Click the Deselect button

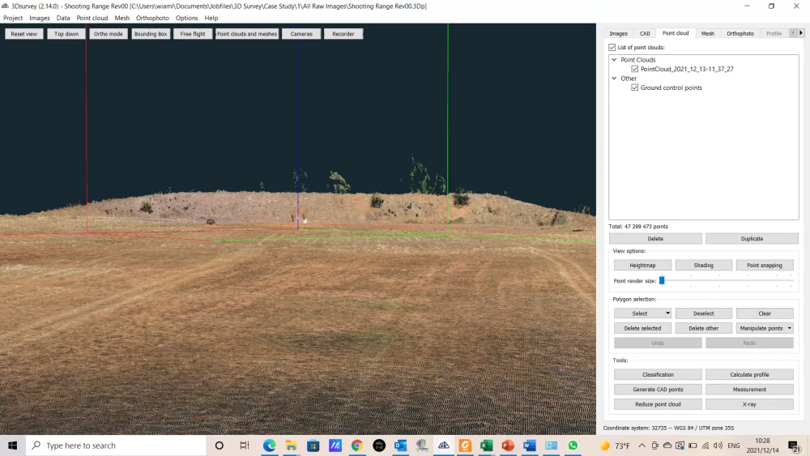(x=704, y=313)
